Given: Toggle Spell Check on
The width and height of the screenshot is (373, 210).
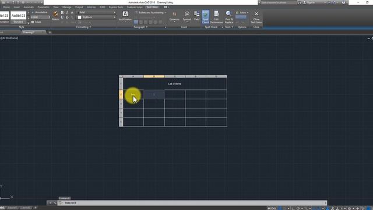Looking at the screenshot, I should [206, 17].
